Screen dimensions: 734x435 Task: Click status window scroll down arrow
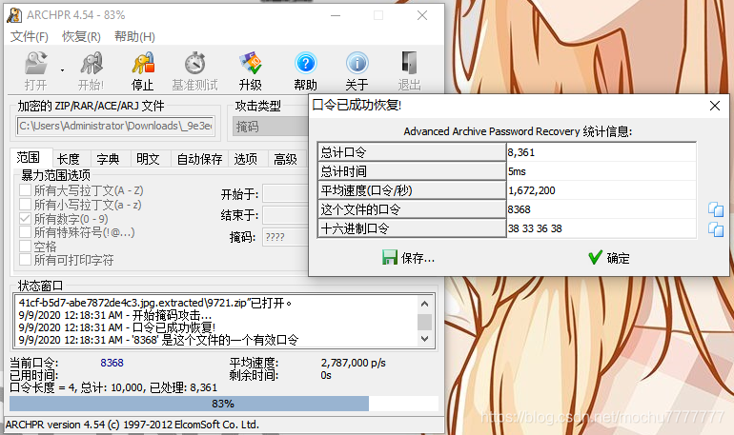(424, 339)
